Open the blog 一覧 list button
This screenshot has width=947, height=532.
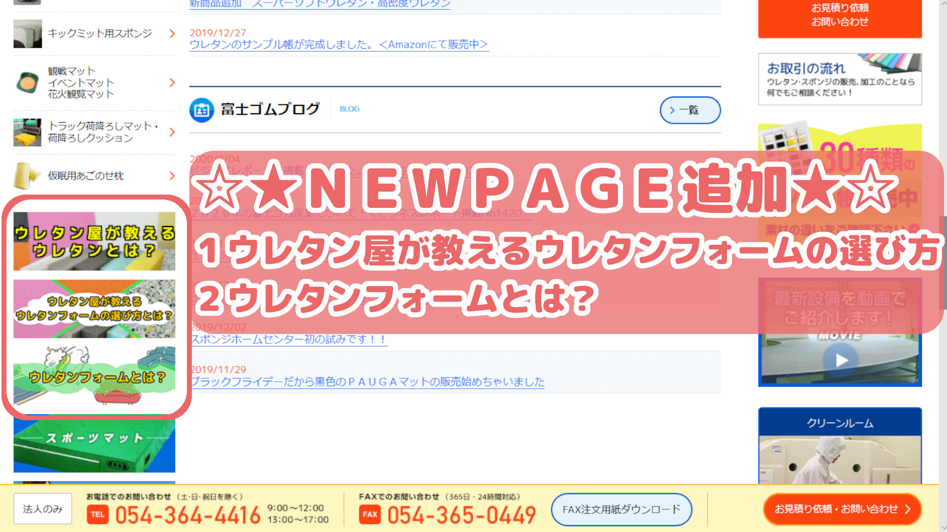(x=690, y=110)
